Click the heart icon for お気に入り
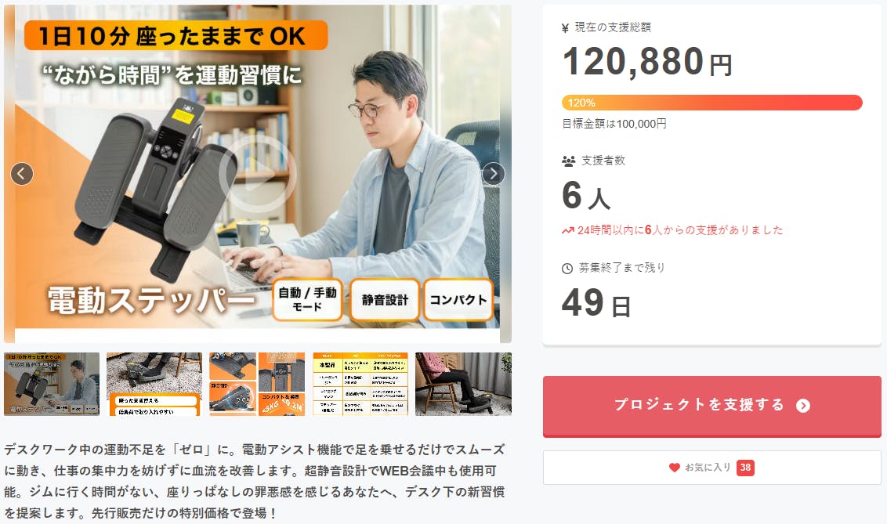 pyautogui.click(x=675, y=468)
